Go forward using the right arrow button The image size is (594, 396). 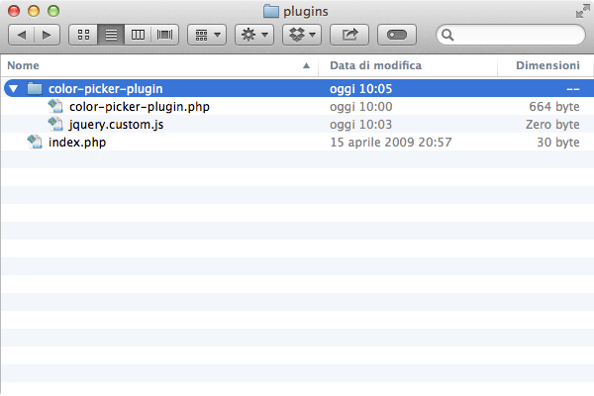tap(47, 35)
